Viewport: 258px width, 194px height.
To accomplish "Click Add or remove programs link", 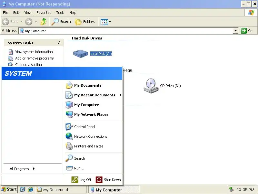I will click(x=35, y=58).
